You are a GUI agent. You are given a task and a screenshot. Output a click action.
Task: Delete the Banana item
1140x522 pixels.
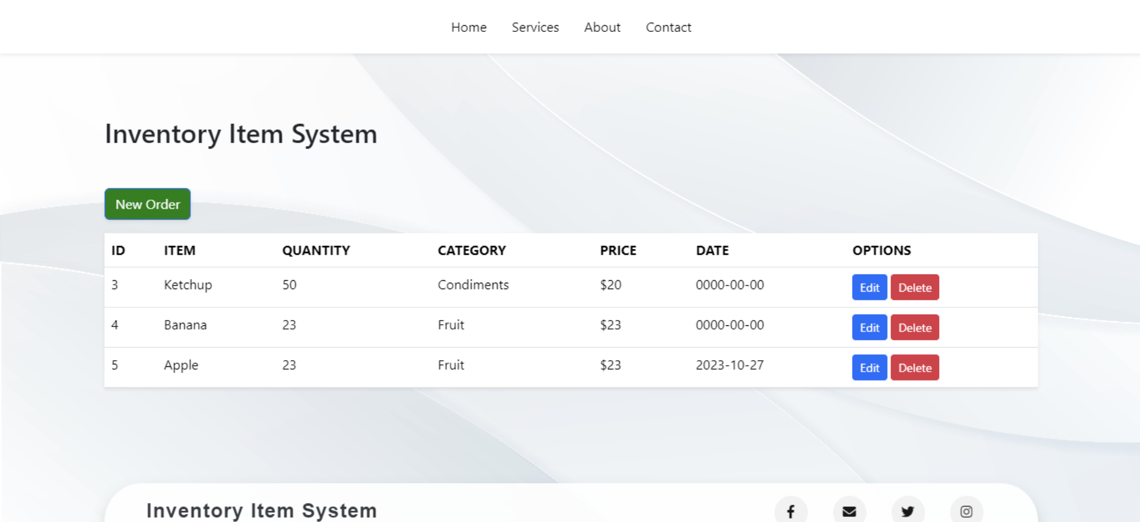coord(914,328)
